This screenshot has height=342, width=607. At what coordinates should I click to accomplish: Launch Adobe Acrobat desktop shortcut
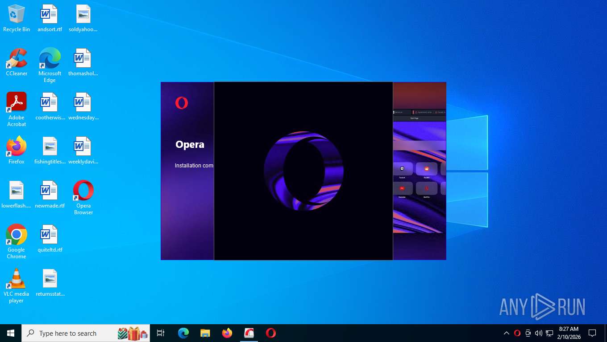point(17,110)
